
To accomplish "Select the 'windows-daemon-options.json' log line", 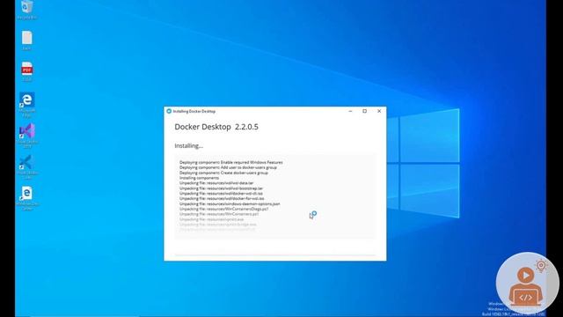I will point(230,203).
